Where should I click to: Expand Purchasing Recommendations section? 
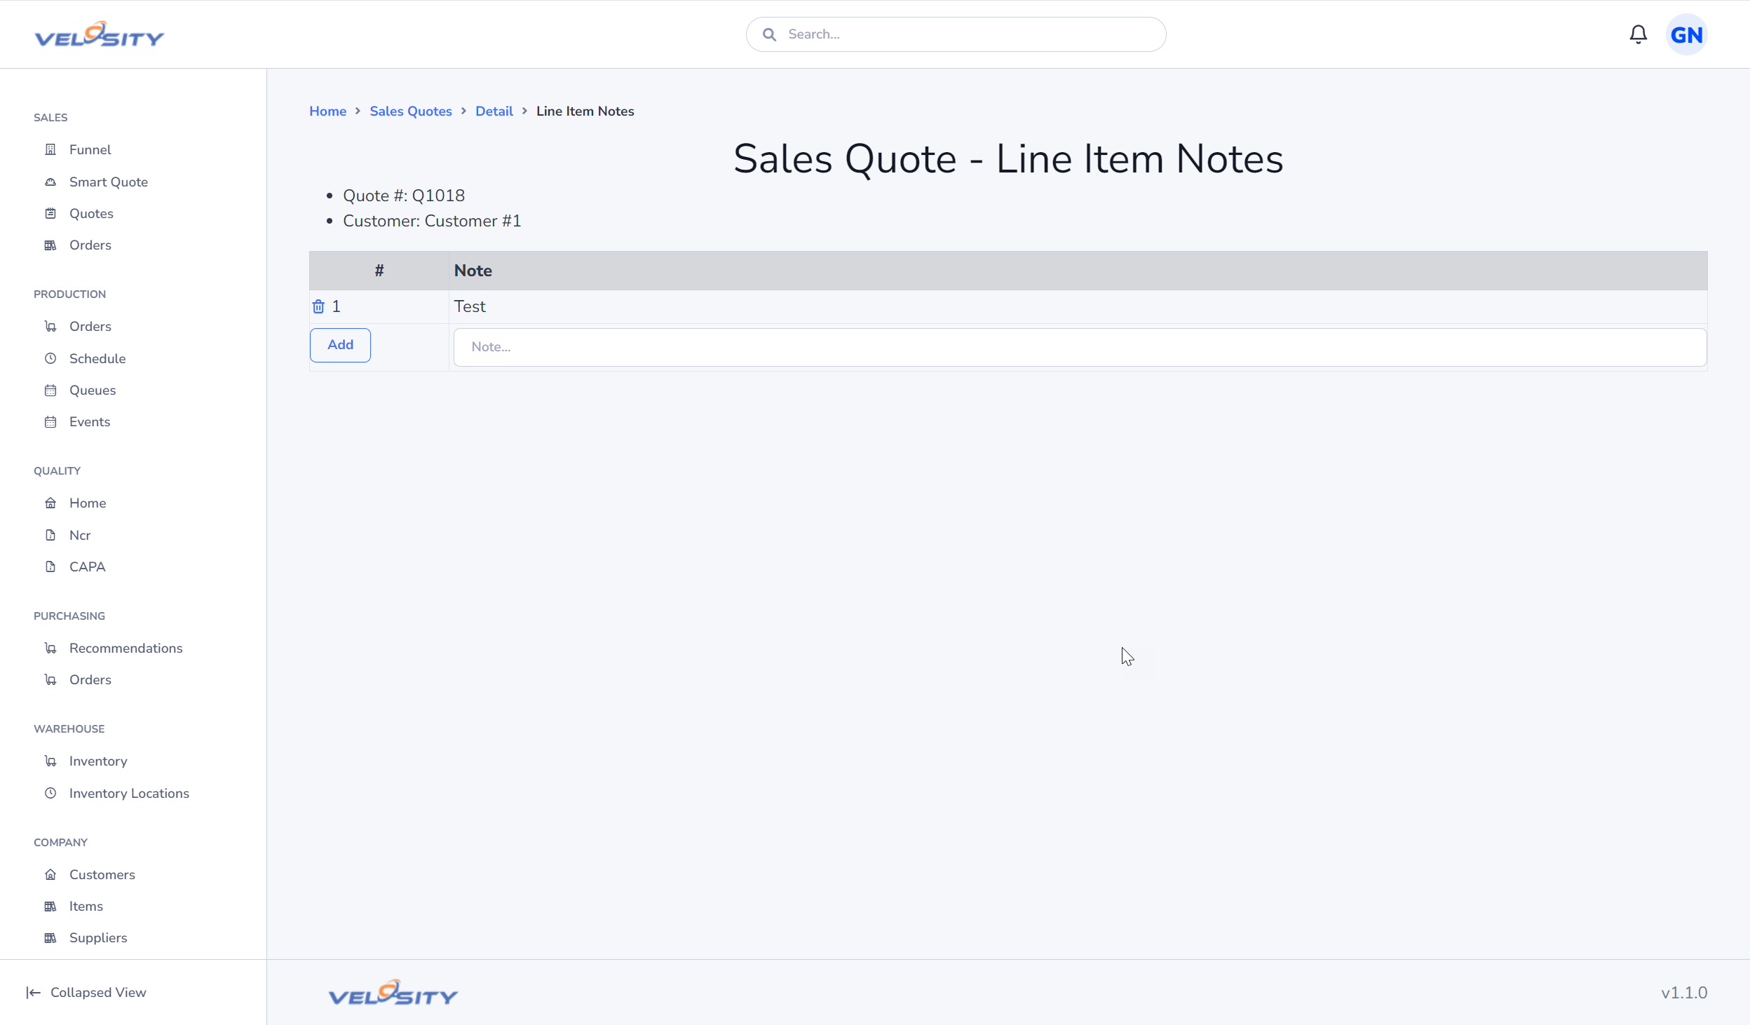tap(126, 648)
